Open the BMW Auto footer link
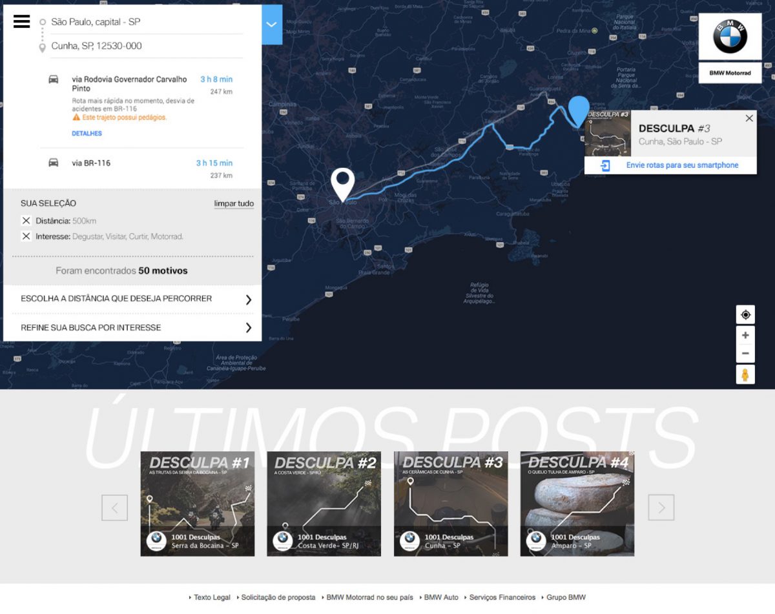This screenshot has height=614, width=775. pyautogui.click(x=440, y=597)
